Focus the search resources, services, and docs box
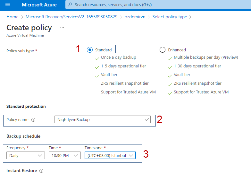The image size is (251, 174). coord(158,4)
